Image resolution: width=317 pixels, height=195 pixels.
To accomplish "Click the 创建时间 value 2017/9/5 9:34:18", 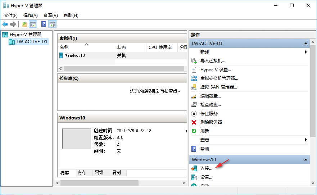I will 134,131.
